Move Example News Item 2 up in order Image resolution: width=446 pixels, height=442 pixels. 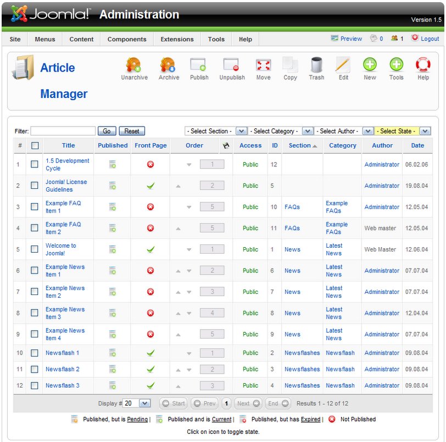click(178, 292)
